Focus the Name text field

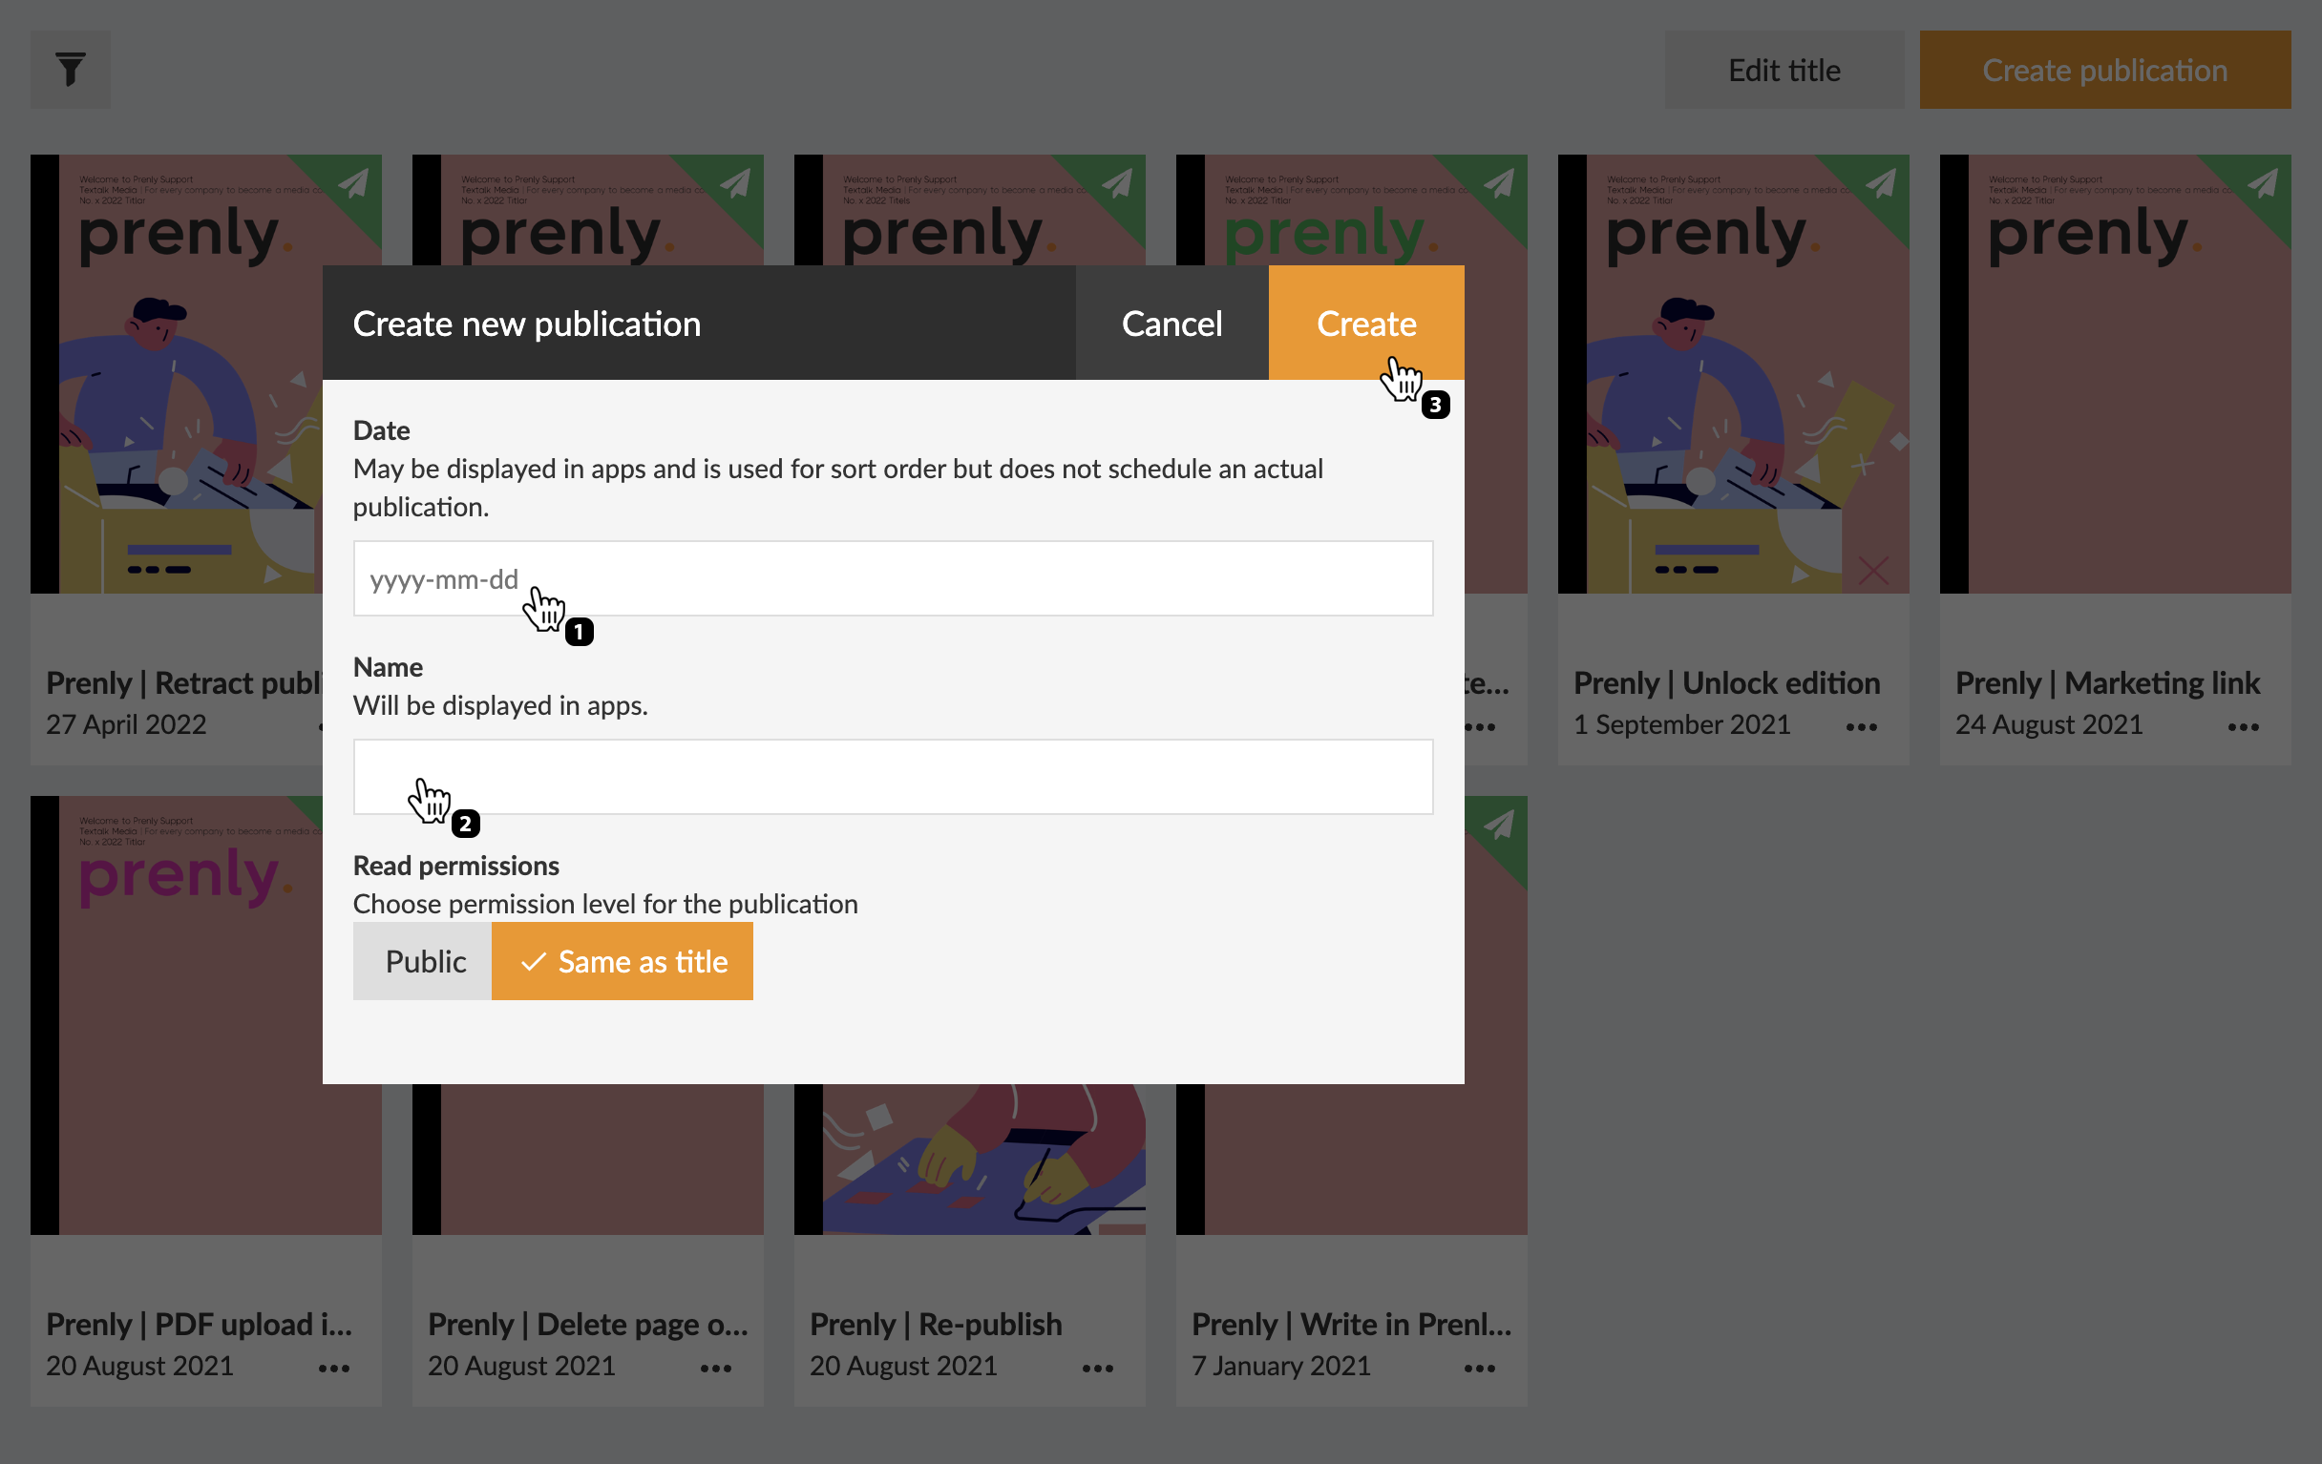coord(892,777)
